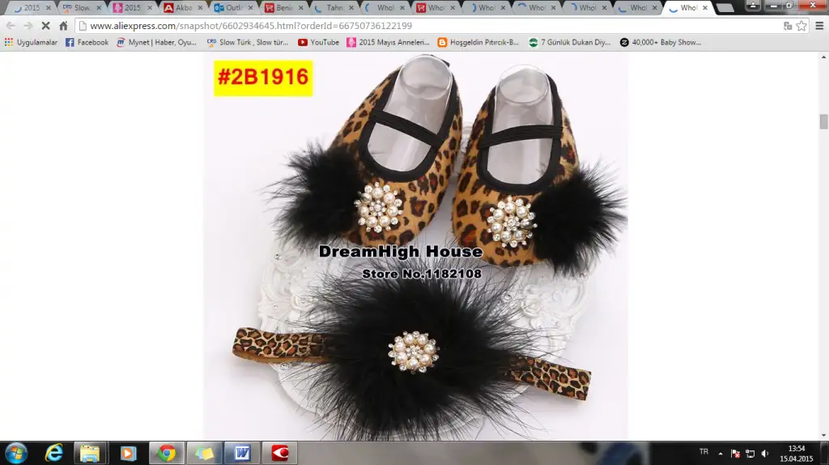Close the Outlook tab

251,8
